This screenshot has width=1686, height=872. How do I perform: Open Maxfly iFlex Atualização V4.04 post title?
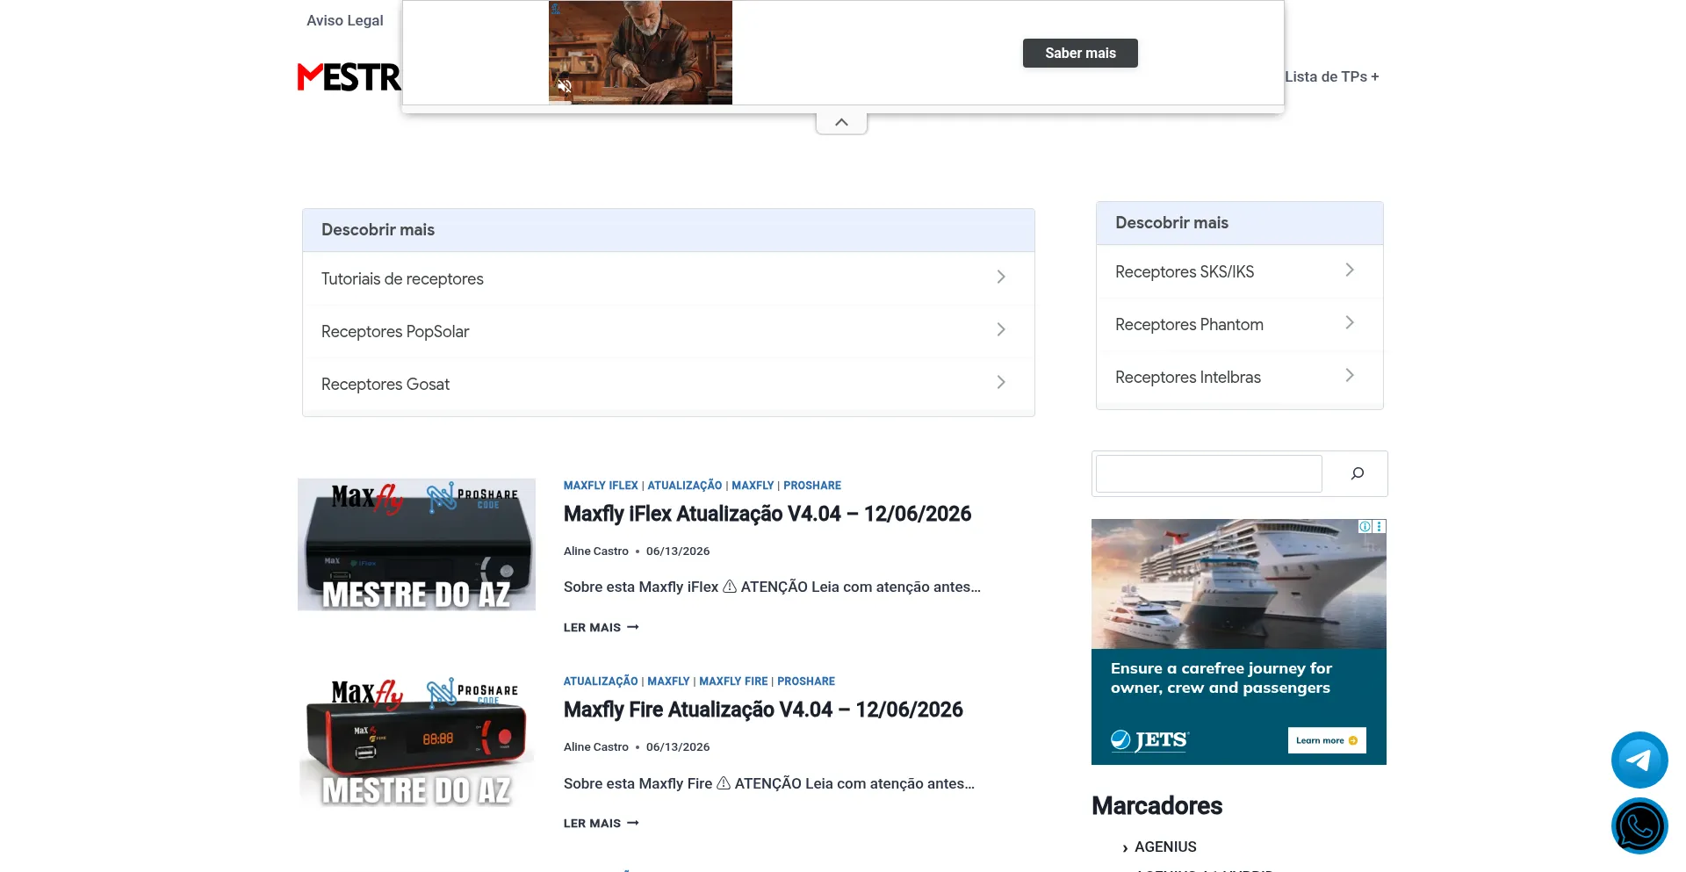point(767,514)
